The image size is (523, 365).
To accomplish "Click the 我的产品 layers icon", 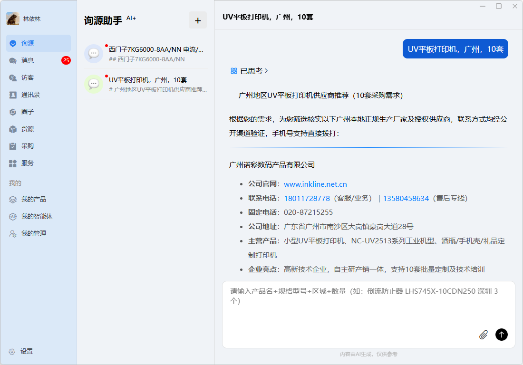I will pyautogui.click(x=13, y=199).
